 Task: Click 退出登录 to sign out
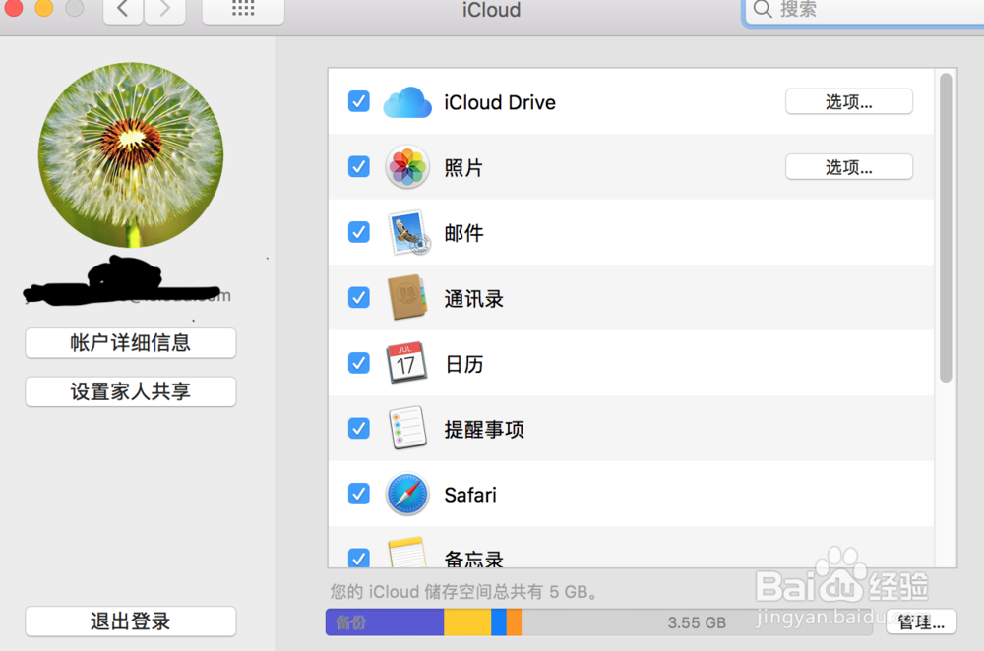pos(130,621)
